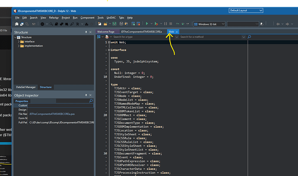Image resolution: width=298 pixels, height=176 pixels.
Task: Open the Windows 32-bit platform dropdown
Action: [x=208, y=24]
